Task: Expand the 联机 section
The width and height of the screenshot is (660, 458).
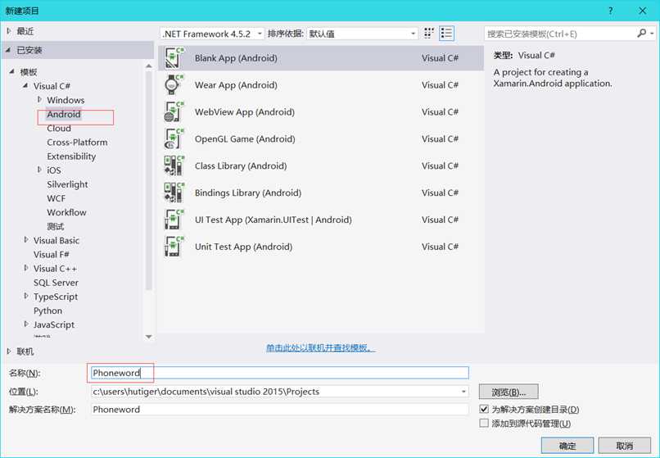Action: coord(9,351)
